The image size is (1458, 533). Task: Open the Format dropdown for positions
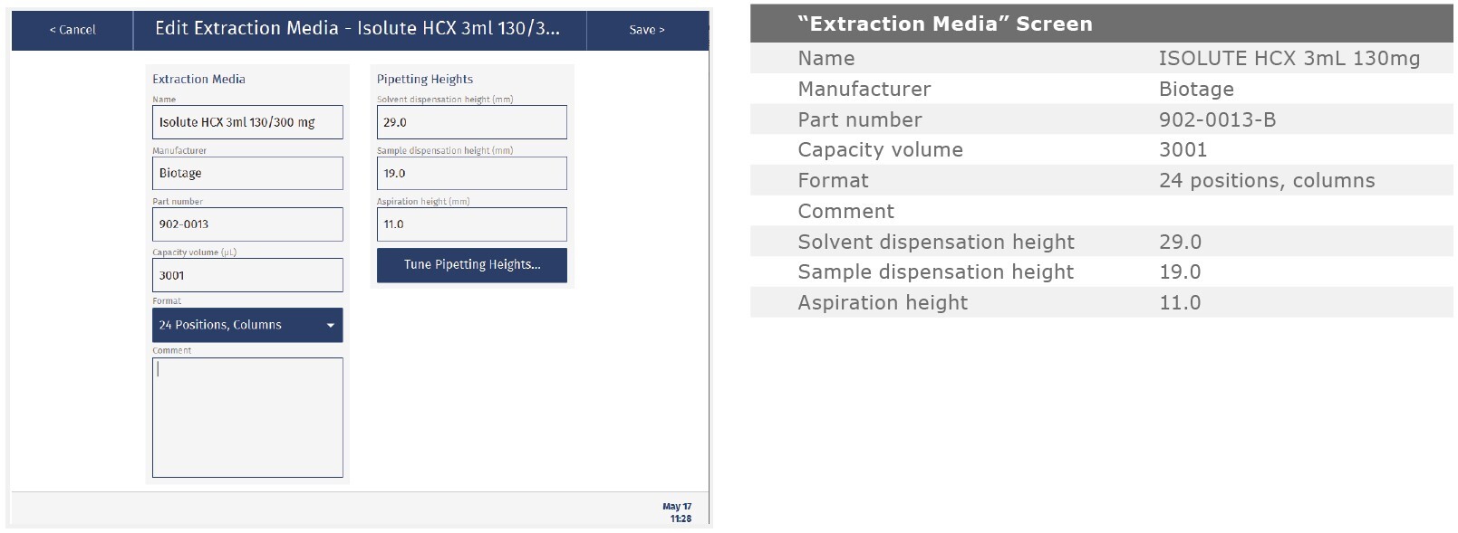coord(247,325)
